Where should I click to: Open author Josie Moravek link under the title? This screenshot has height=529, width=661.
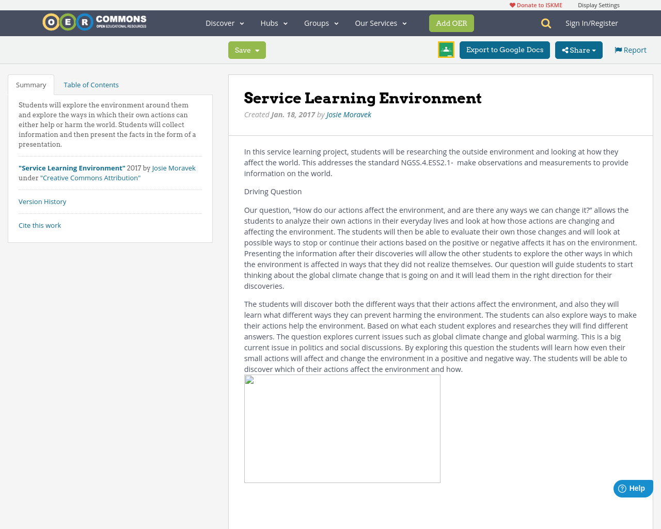click(x=349, y=115)
